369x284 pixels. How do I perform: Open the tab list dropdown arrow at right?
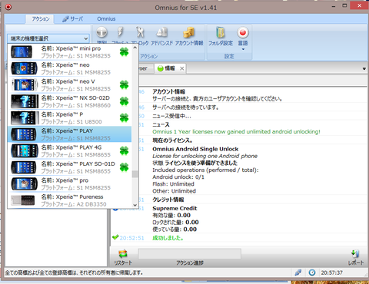(364, 68)
